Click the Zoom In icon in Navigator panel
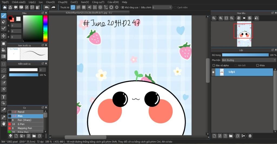 [x=221, y=18]
